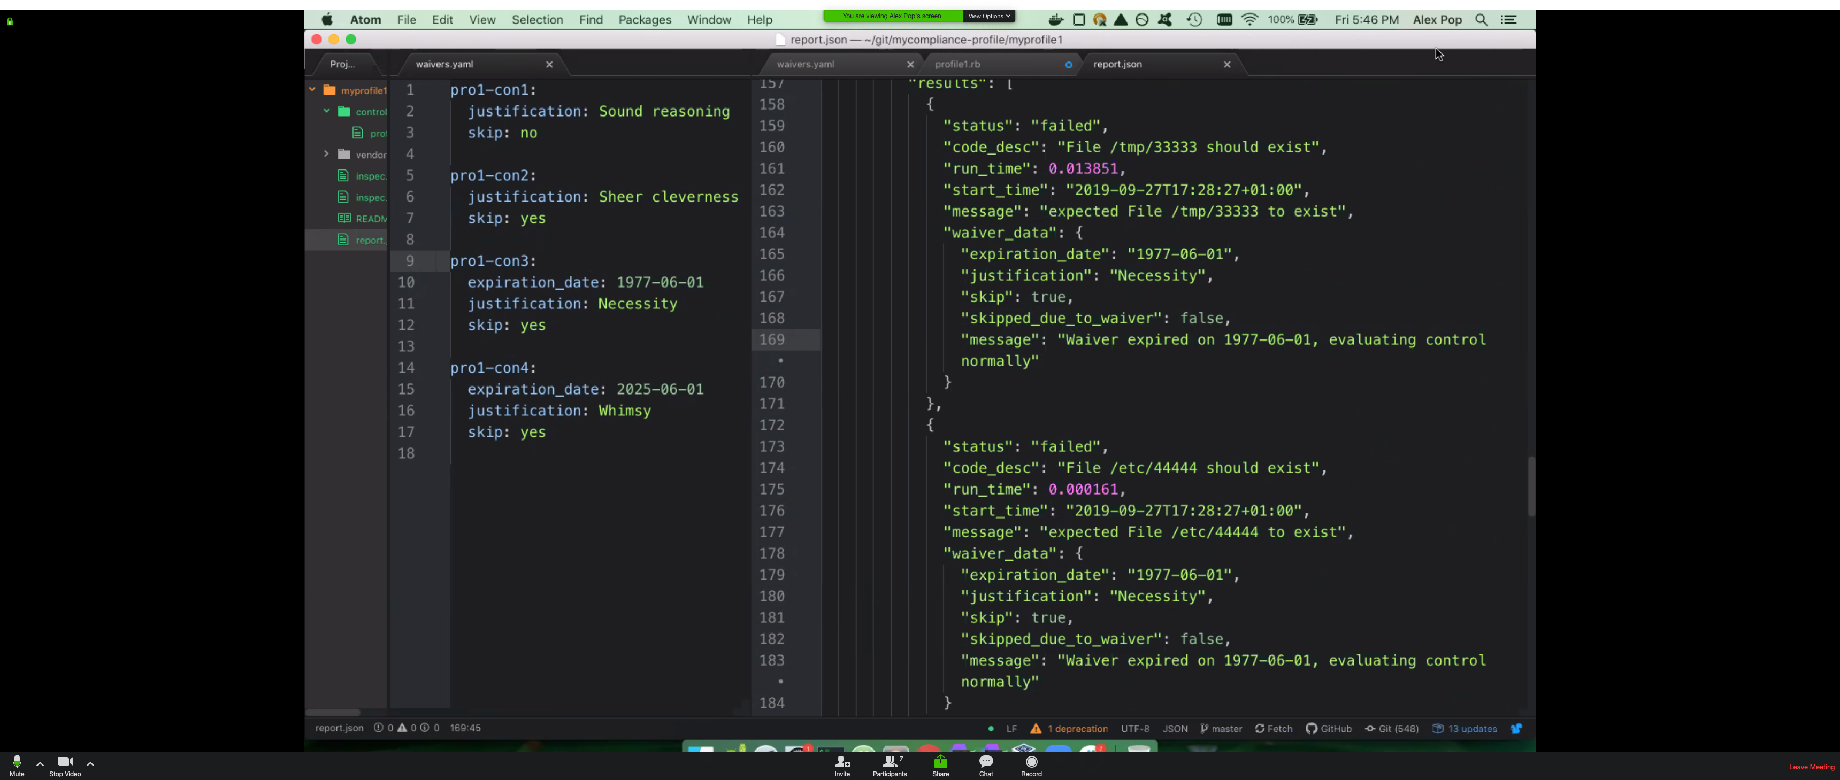
Task: Select the README file in project tree
Action: (362, 218)
